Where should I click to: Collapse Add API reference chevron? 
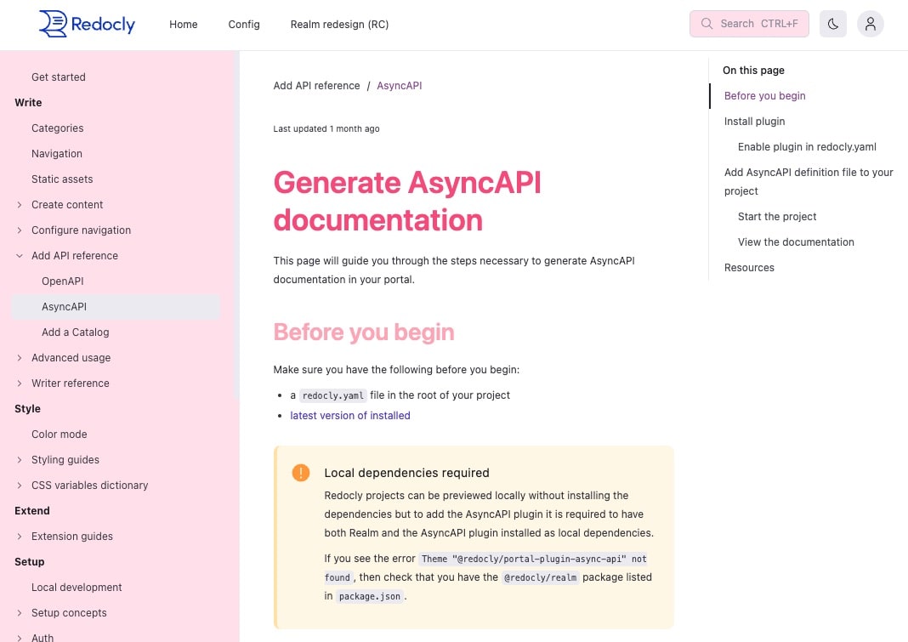(19, 256)
